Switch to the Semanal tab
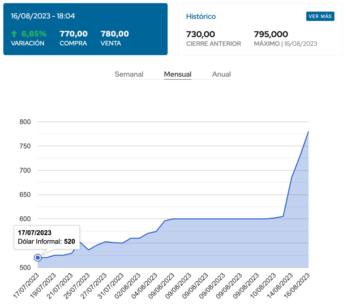This screenshot has width=346, height=308. pyautogui.click(x=129, y=74)
